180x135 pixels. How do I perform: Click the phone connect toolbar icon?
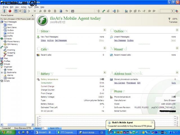(x=4, y=11)
